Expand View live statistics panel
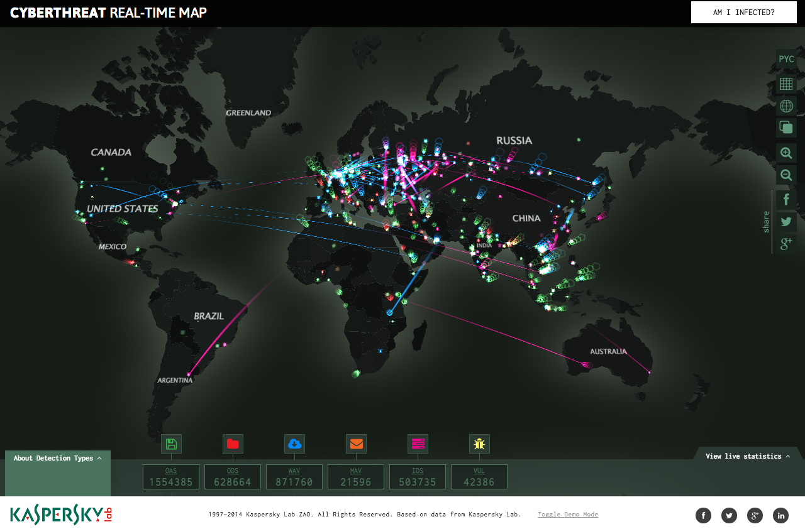The height and width of the screenshot is (529, 805). coord(748,456)
